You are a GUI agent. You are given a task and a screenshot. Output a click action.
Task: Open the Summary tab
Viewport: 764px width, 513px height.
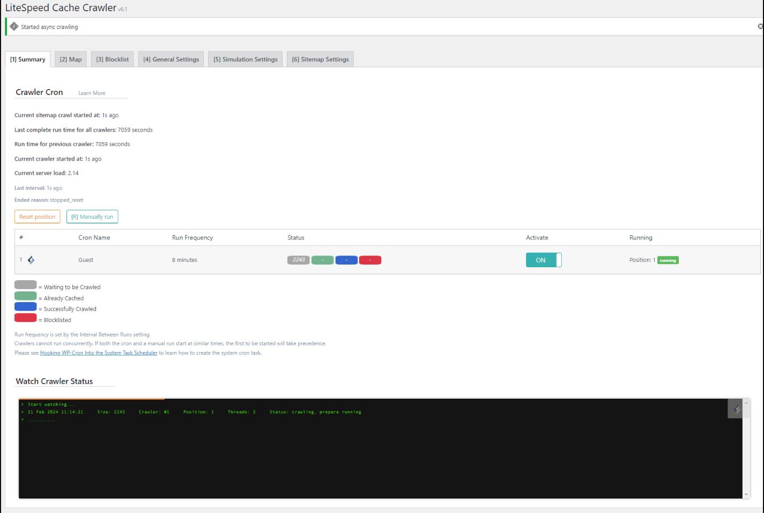28,60
